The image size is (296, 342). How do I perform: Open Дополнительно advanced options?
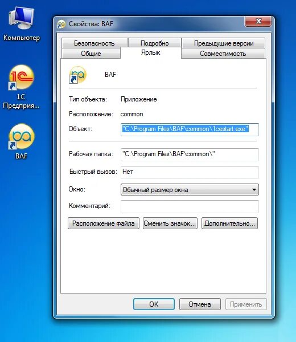click(229, 223)
